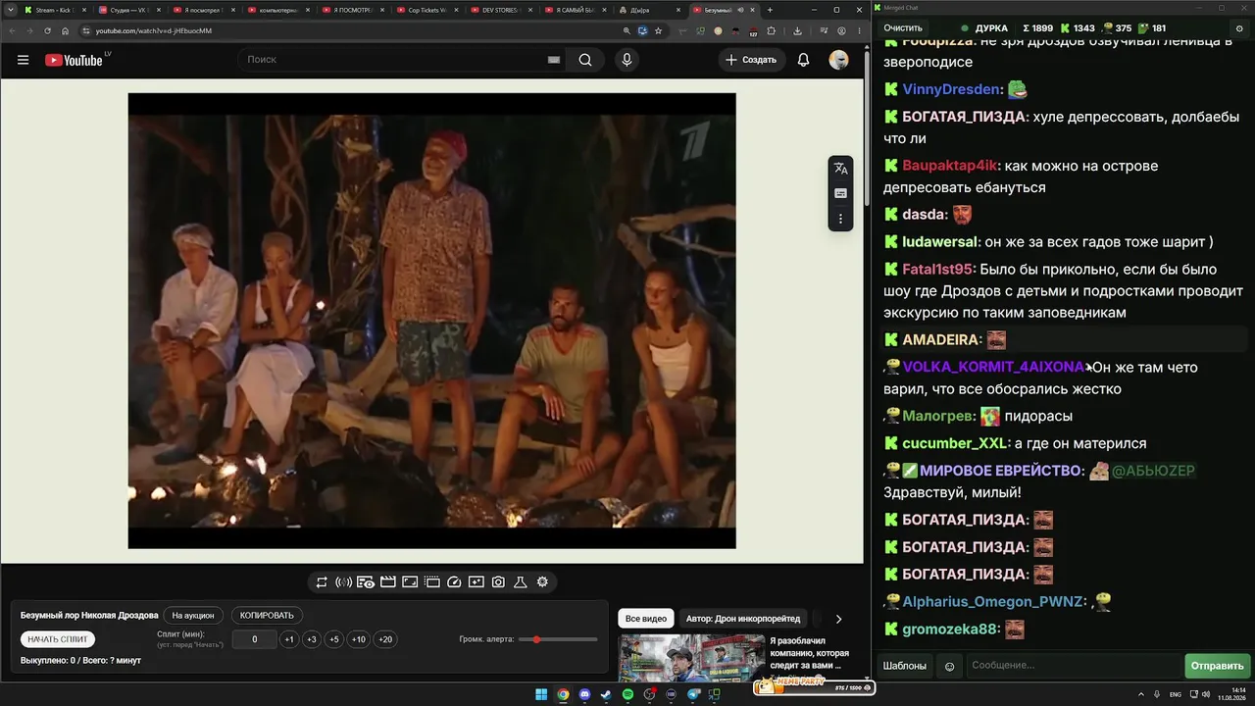The height and width of the screenshot is (706, 1255).
Task: Open YouTube notifications bell
Action: point(803,60)
